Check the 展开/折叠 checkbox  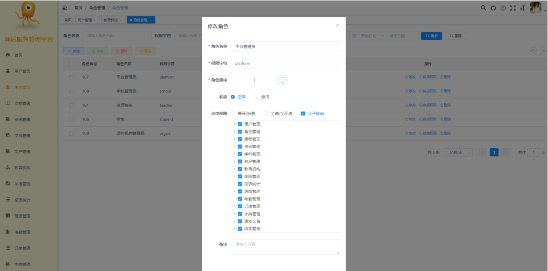click(233, 114)
